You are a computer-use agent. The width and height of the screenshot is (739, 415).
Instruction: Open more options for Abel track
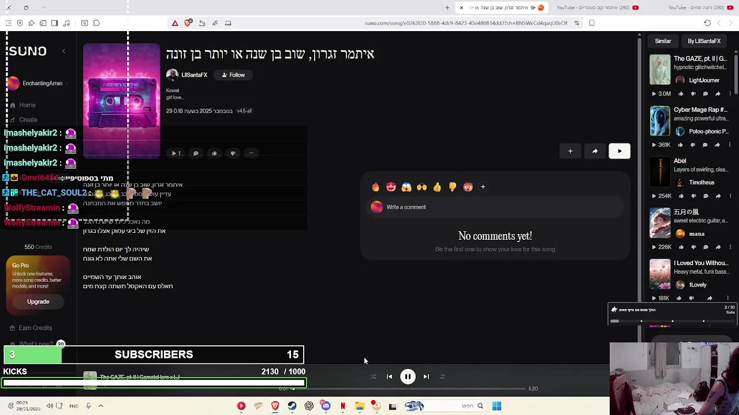[x=730, y=196]
